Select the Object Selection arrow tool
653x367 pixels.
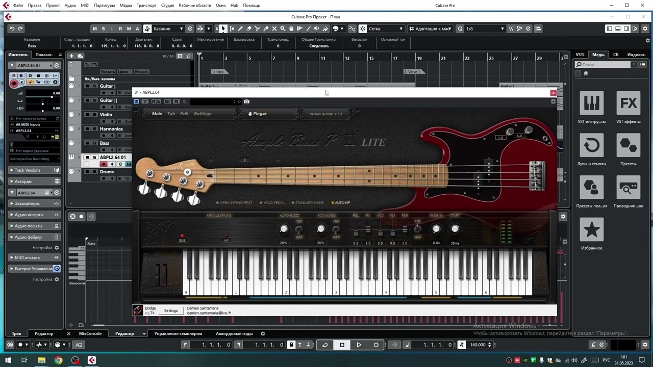pos(223,29)
